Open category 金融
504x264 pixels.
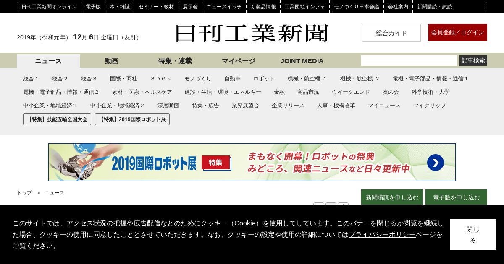[x=279, y=92]
